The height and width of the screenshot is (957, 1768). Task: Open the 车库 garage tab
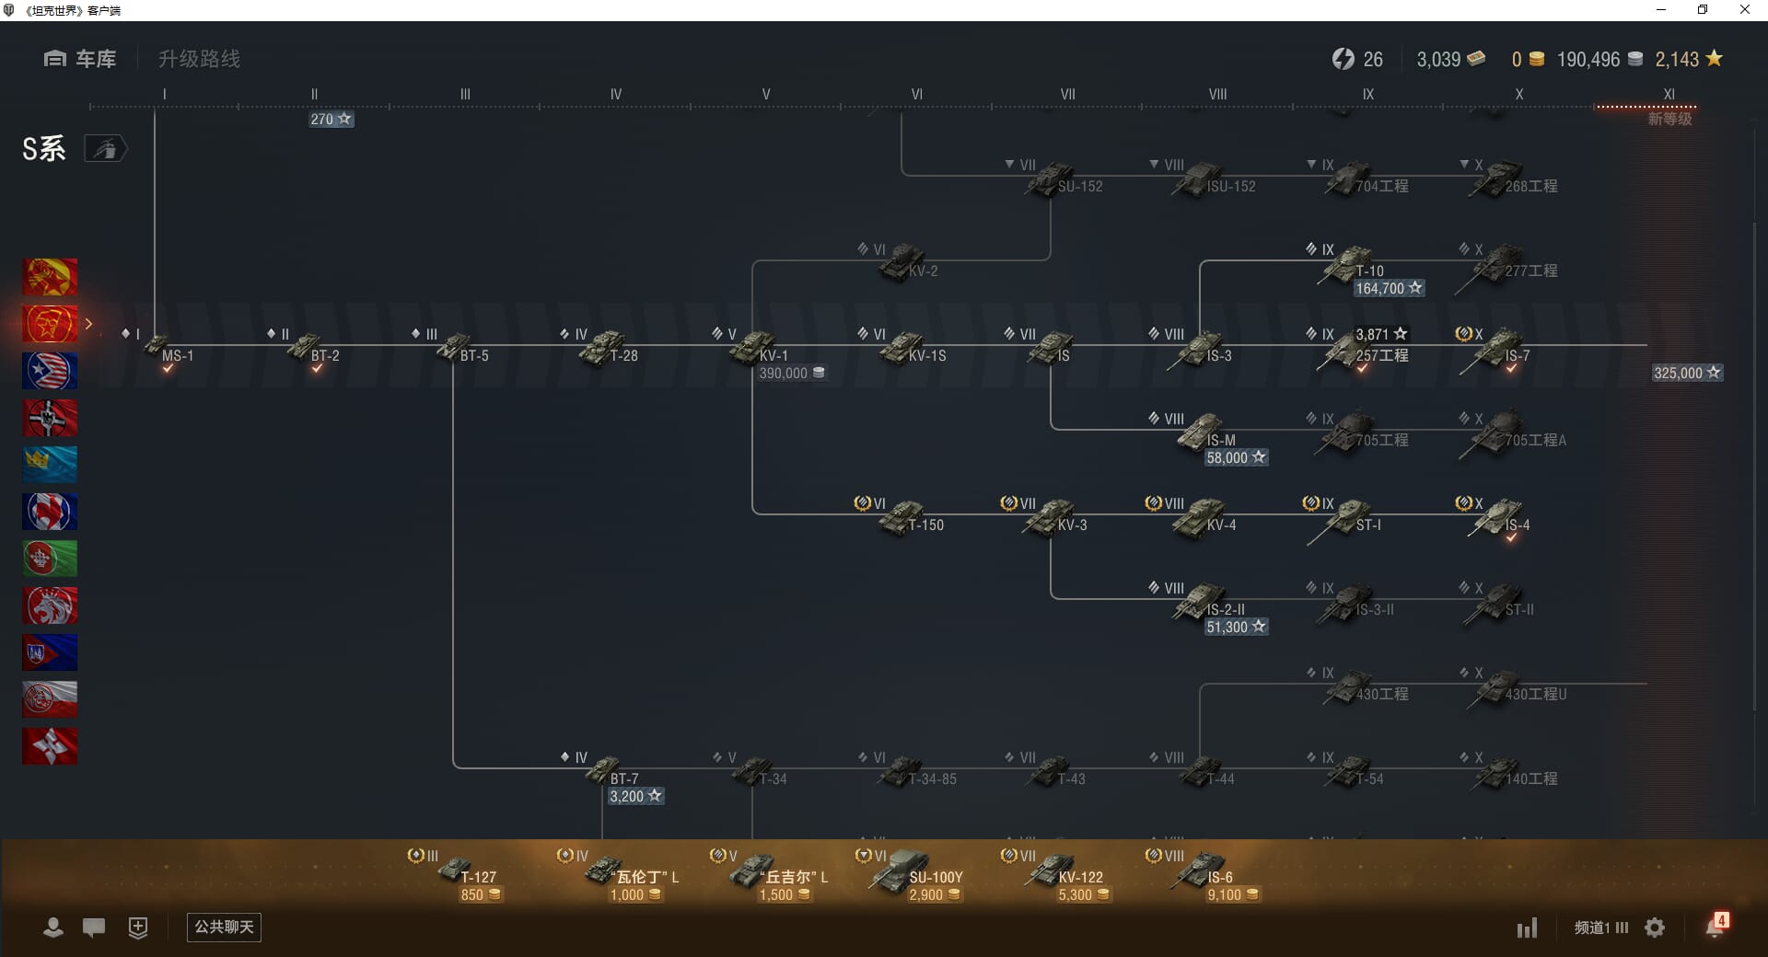80,59
